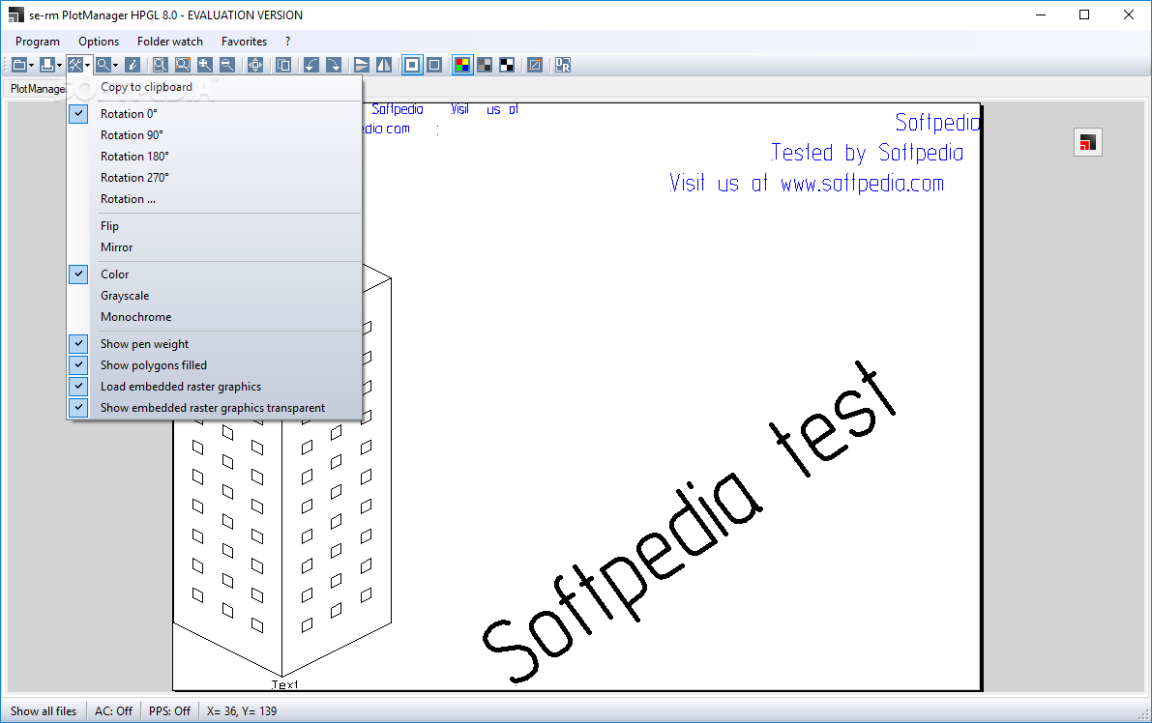Select the zoom window icon
This screenshot has width=1152, height=723.
pyautogui.click(x=161, y=66)
